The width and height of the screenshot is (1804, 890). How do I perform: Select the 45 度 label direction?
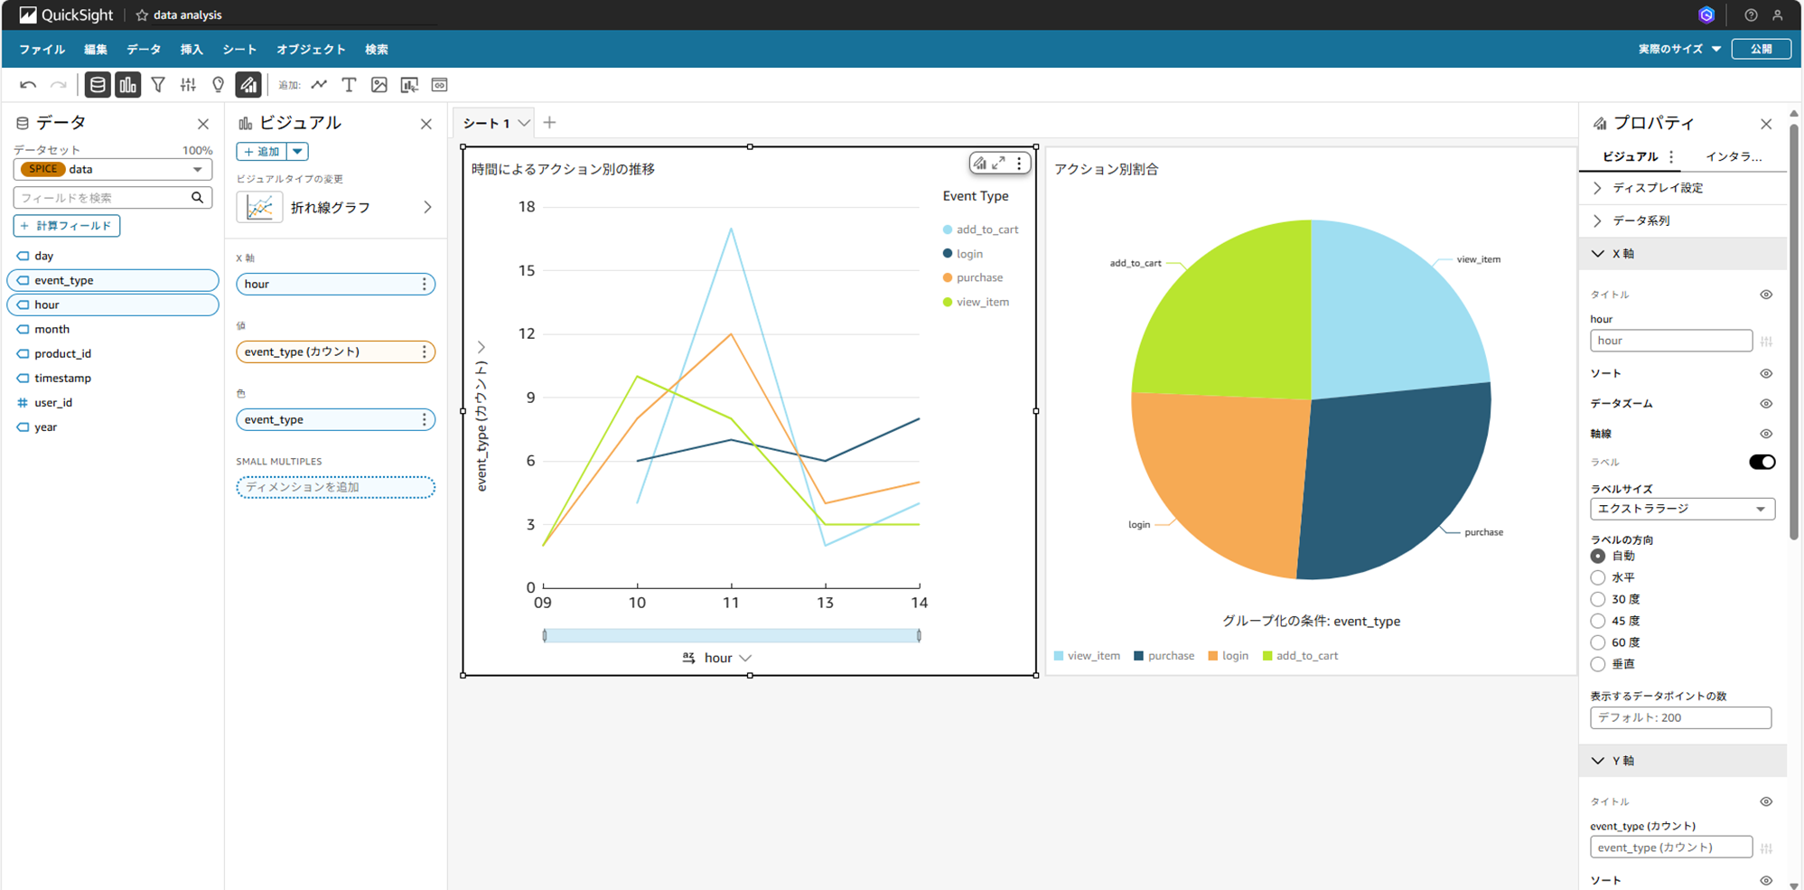(x=1598, y=621)
